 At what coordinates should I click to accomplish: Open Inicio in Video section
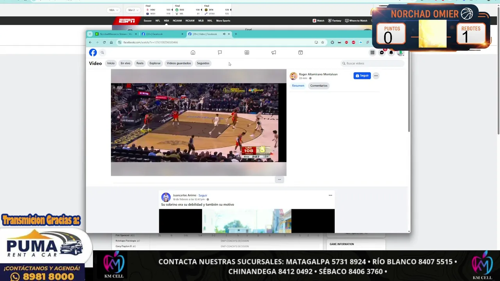(111, 63)
